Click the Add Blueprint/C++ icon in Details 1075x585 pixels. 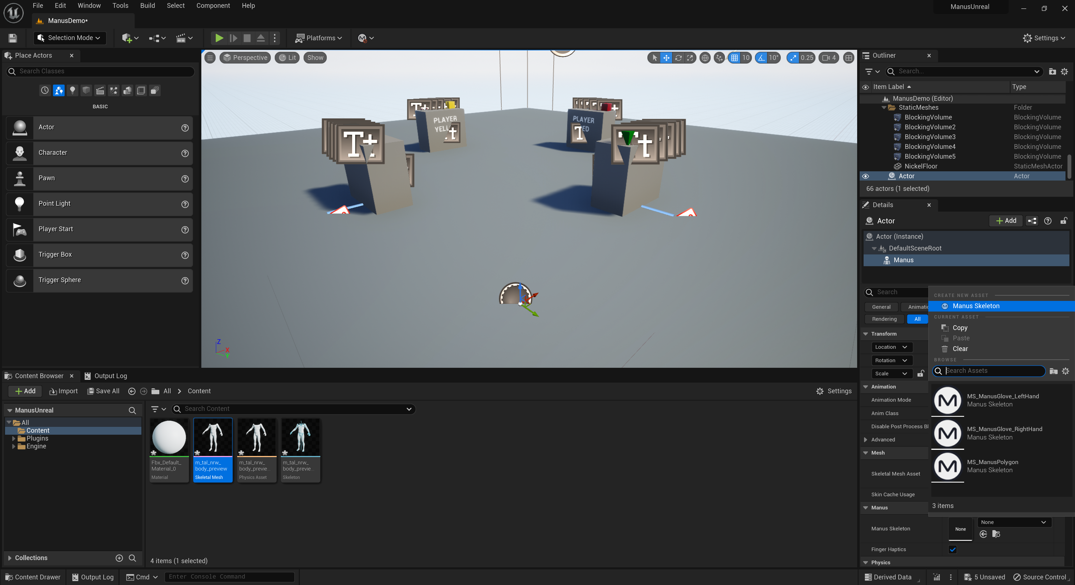point(1032,221)
